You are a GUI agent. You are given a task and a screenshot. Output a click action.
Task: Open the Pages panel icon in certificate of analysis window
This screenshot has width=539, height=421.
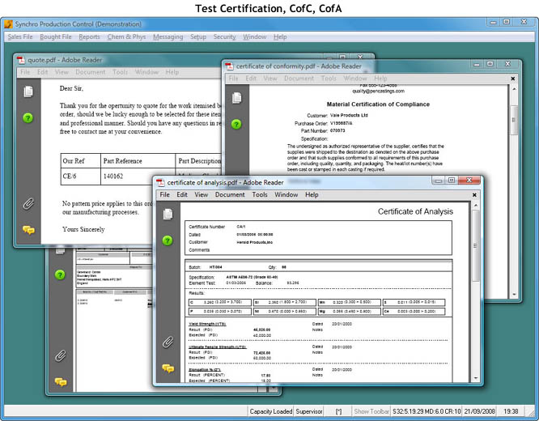pos(168,214)
